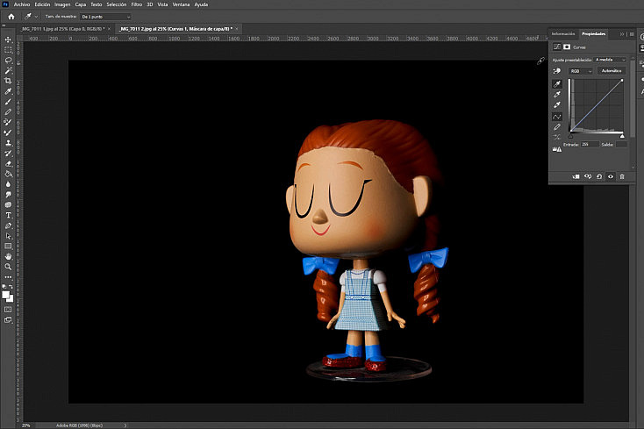644x429 pixels.
Task: Choose draw curve with pencil mode
Action: tap(557, 127)
